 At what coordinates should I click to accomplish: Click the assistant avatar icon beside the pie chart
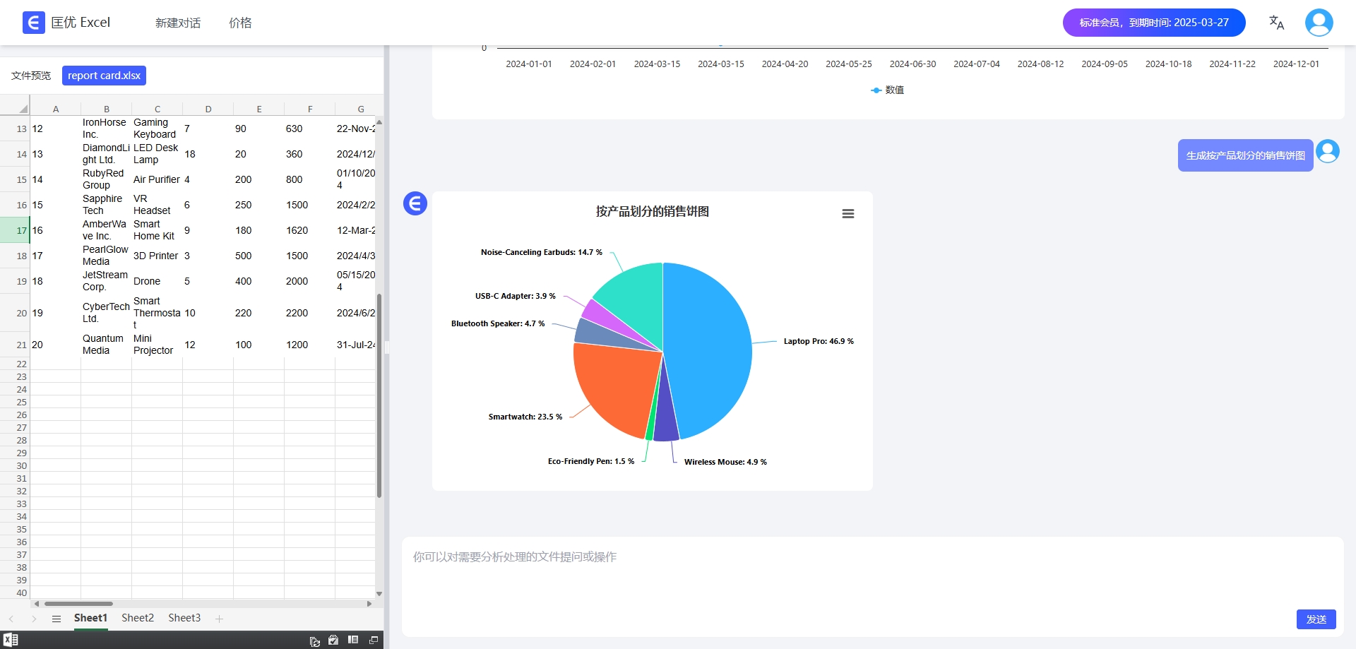click(x=415, y=203)
